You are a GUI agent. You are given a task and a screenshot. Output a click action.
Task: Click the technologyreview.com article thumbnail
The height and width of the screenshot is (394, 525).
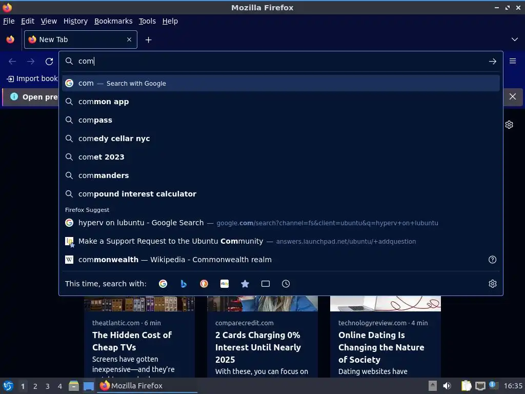tap(386, 304)
